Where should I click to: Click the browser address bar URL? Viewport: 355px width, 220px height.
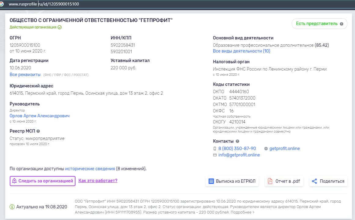click(44, 4)
